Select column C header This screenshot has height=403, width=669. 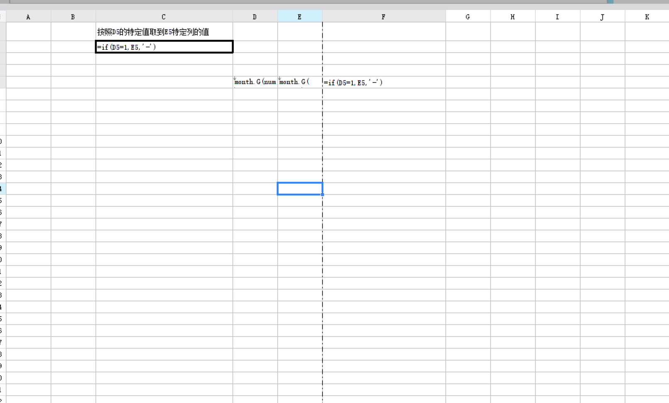coord(164,17)
